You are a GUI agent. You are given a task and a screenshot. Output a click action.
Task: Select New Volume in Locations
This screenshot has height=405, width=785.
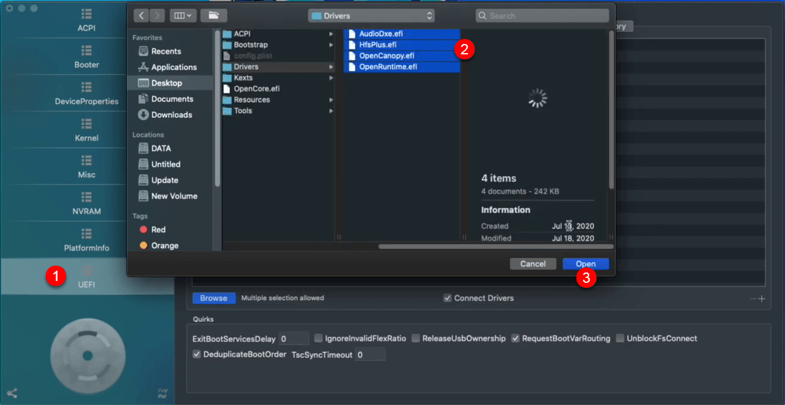[168, 196]
